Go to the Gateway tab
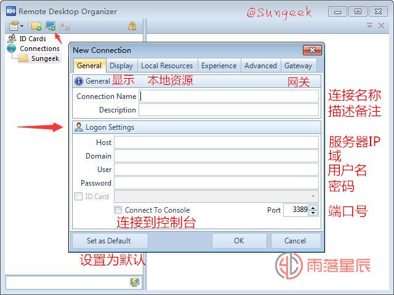Viewport: 394px width, 295px height. [298, 66]
